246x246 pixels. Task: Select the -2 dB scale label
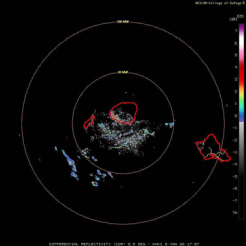[x=235, y=140]
